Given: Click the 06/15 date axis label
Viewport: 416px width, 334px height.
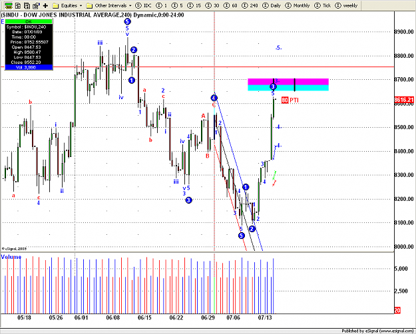Looking at the screenshot, I should (x=144, y=317).
